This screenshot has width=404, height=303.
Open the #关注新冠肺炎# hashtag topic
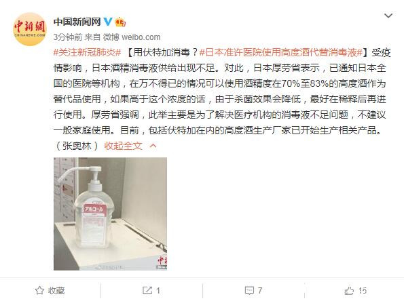click(x=88, y=52)
